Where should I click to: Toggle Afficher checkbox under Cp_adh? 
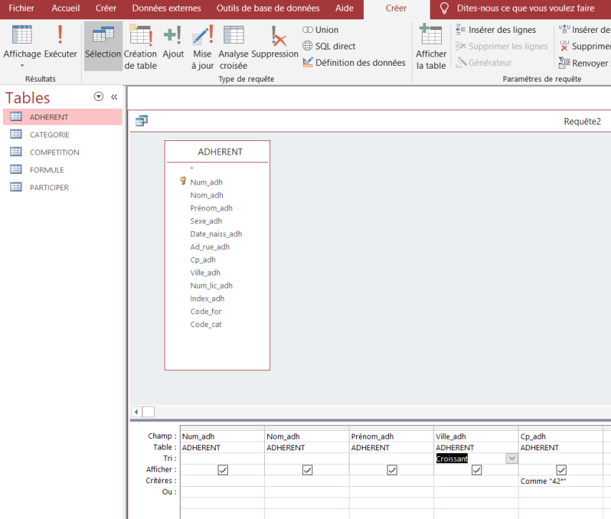coord(561,470)
